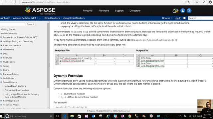Open Task View in the taskbar

coord(57,116)
